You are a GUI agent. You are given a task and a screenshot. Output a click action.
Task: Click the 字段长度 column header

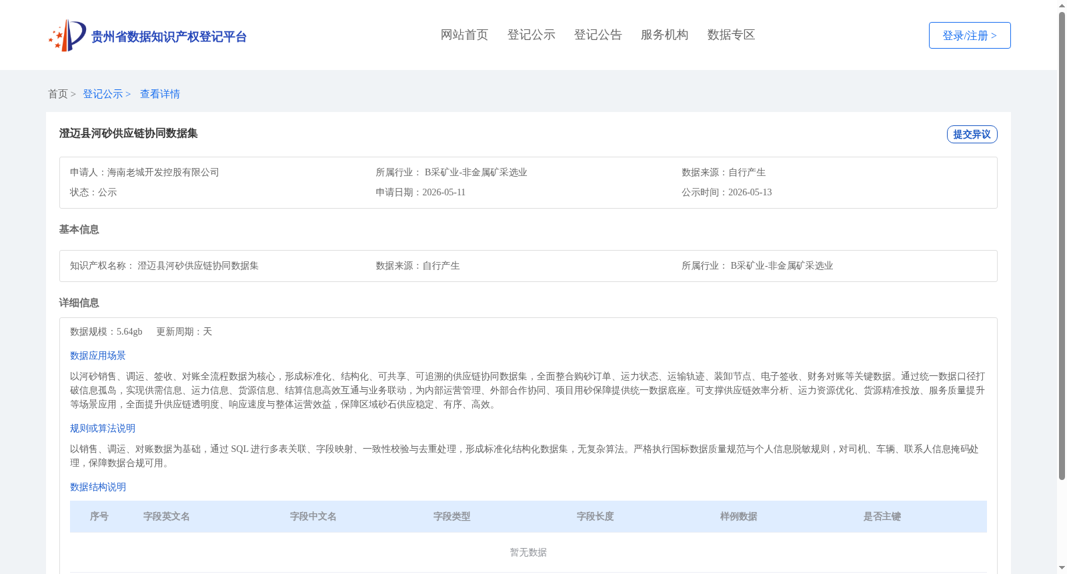point(596,516)
